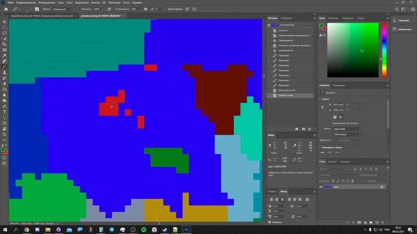The height and width of the screenshot is (234, 417).
Task: Click the Home icon in options bar
Action: [6, 9]
